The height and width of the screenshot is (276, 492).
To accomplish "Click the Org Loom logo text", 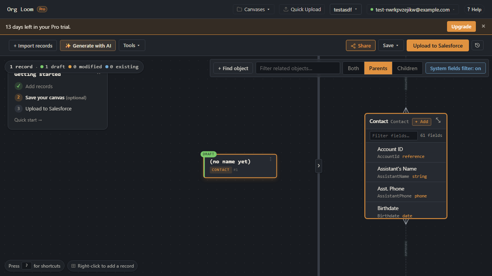I will 20,9.
